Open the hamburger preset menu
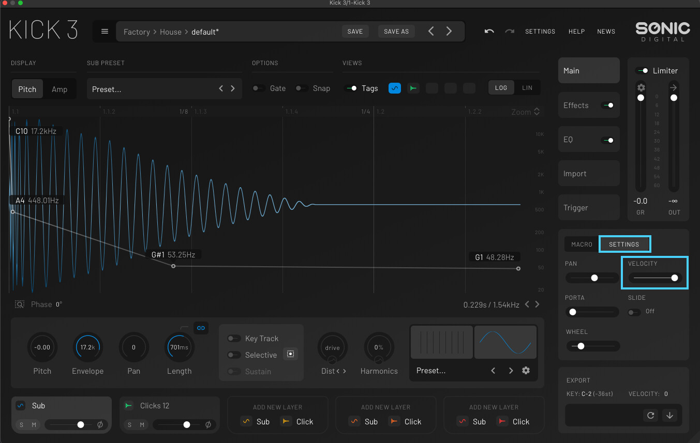Image resolution: width=700 pixels, height=443 pixels. 105,32
